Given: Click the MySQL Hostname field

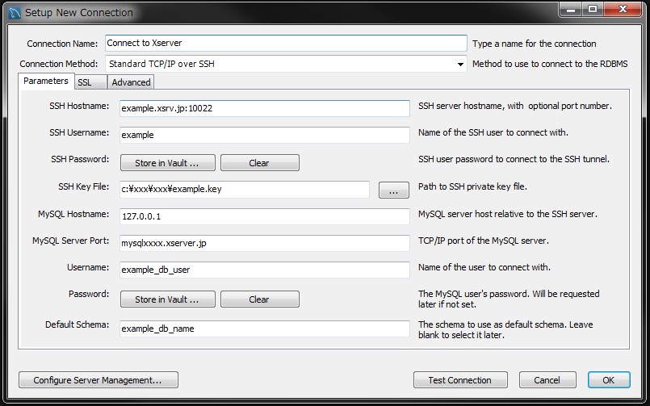Looking at the screenshot, I should pyautogui.click(x=265, y=216).
